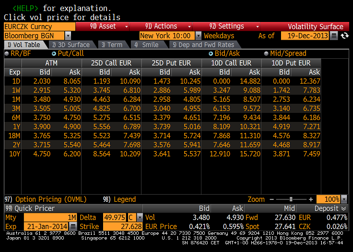
Task: Click the ATM column header
Action: pyautogui.click(x=51, y=63)
